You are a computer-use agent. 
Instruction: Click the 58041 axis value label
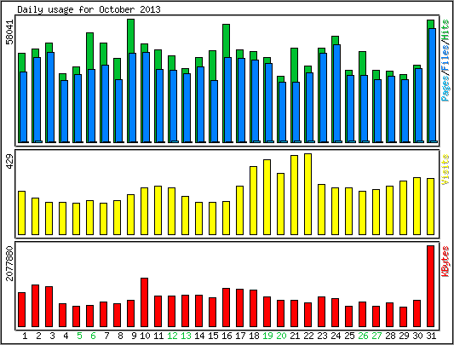pyautogui.click(x=10, y=32)
